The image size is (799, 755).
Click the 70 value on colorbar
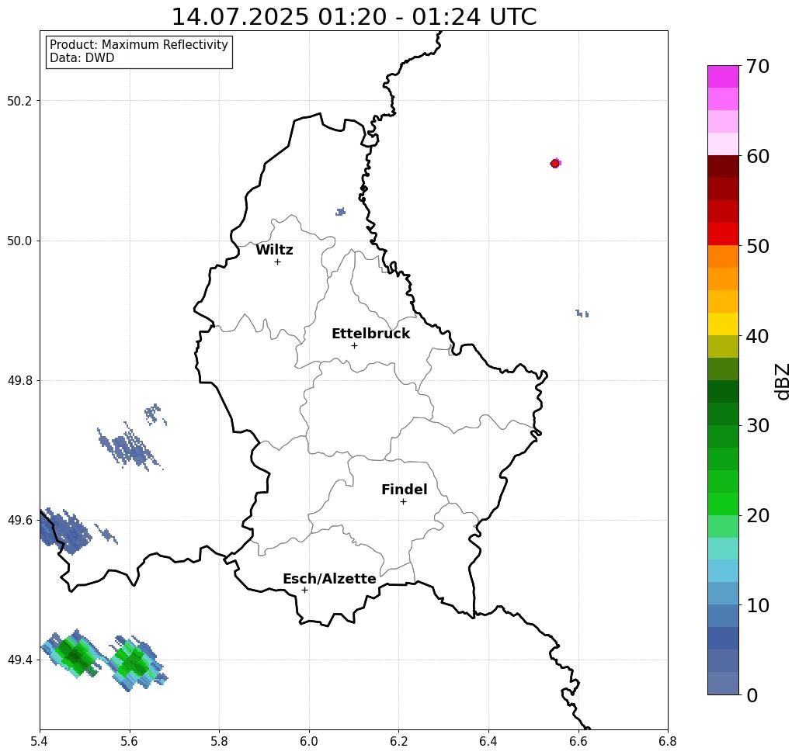(757, 66)
